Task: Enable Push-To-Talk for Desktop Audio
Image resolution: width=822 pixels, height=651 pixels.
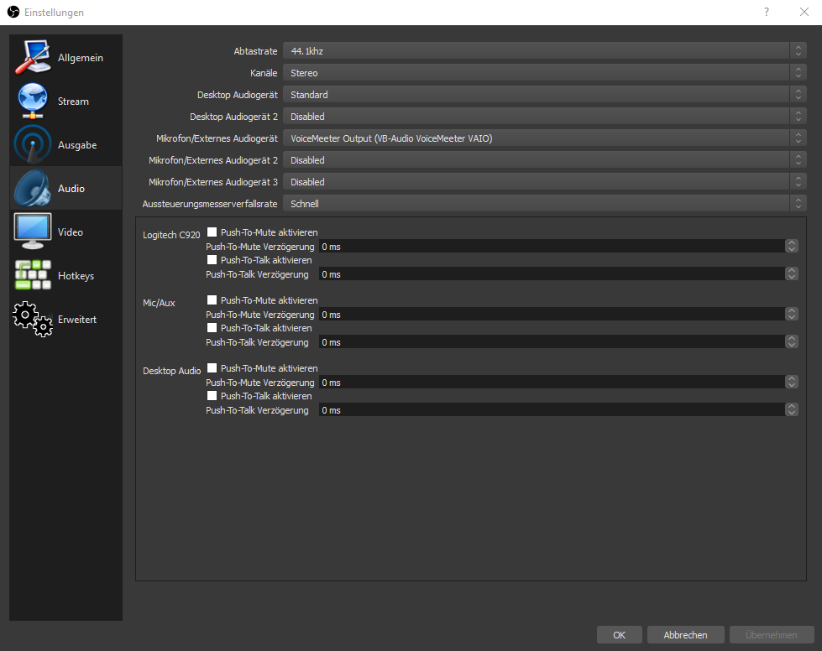Action: tap(212, 396)
